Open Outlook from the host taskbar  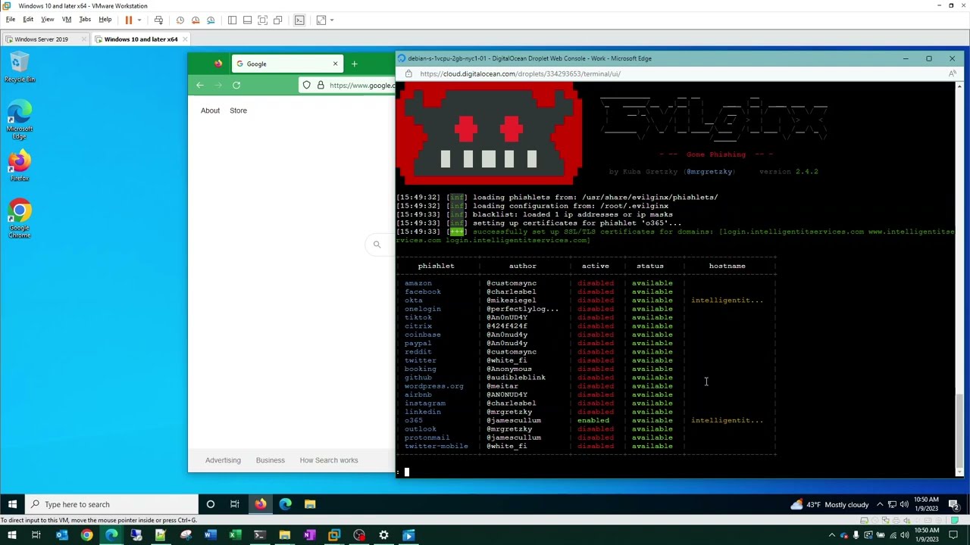(x=62, y=535)
